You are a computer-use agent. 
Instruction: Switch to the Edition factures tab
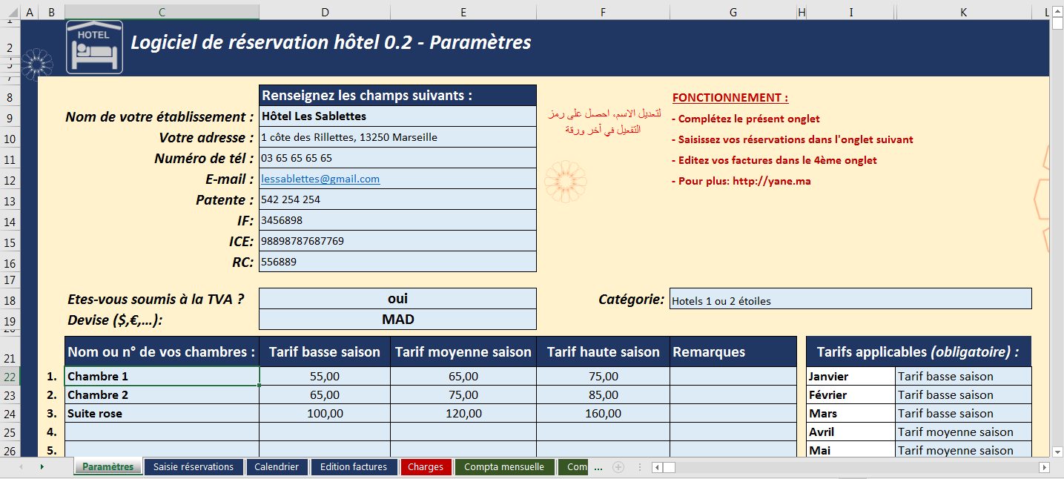click(x=352, y=467)
